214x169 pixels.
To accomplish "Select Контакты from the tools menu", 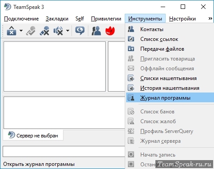I will pos(170,29).
